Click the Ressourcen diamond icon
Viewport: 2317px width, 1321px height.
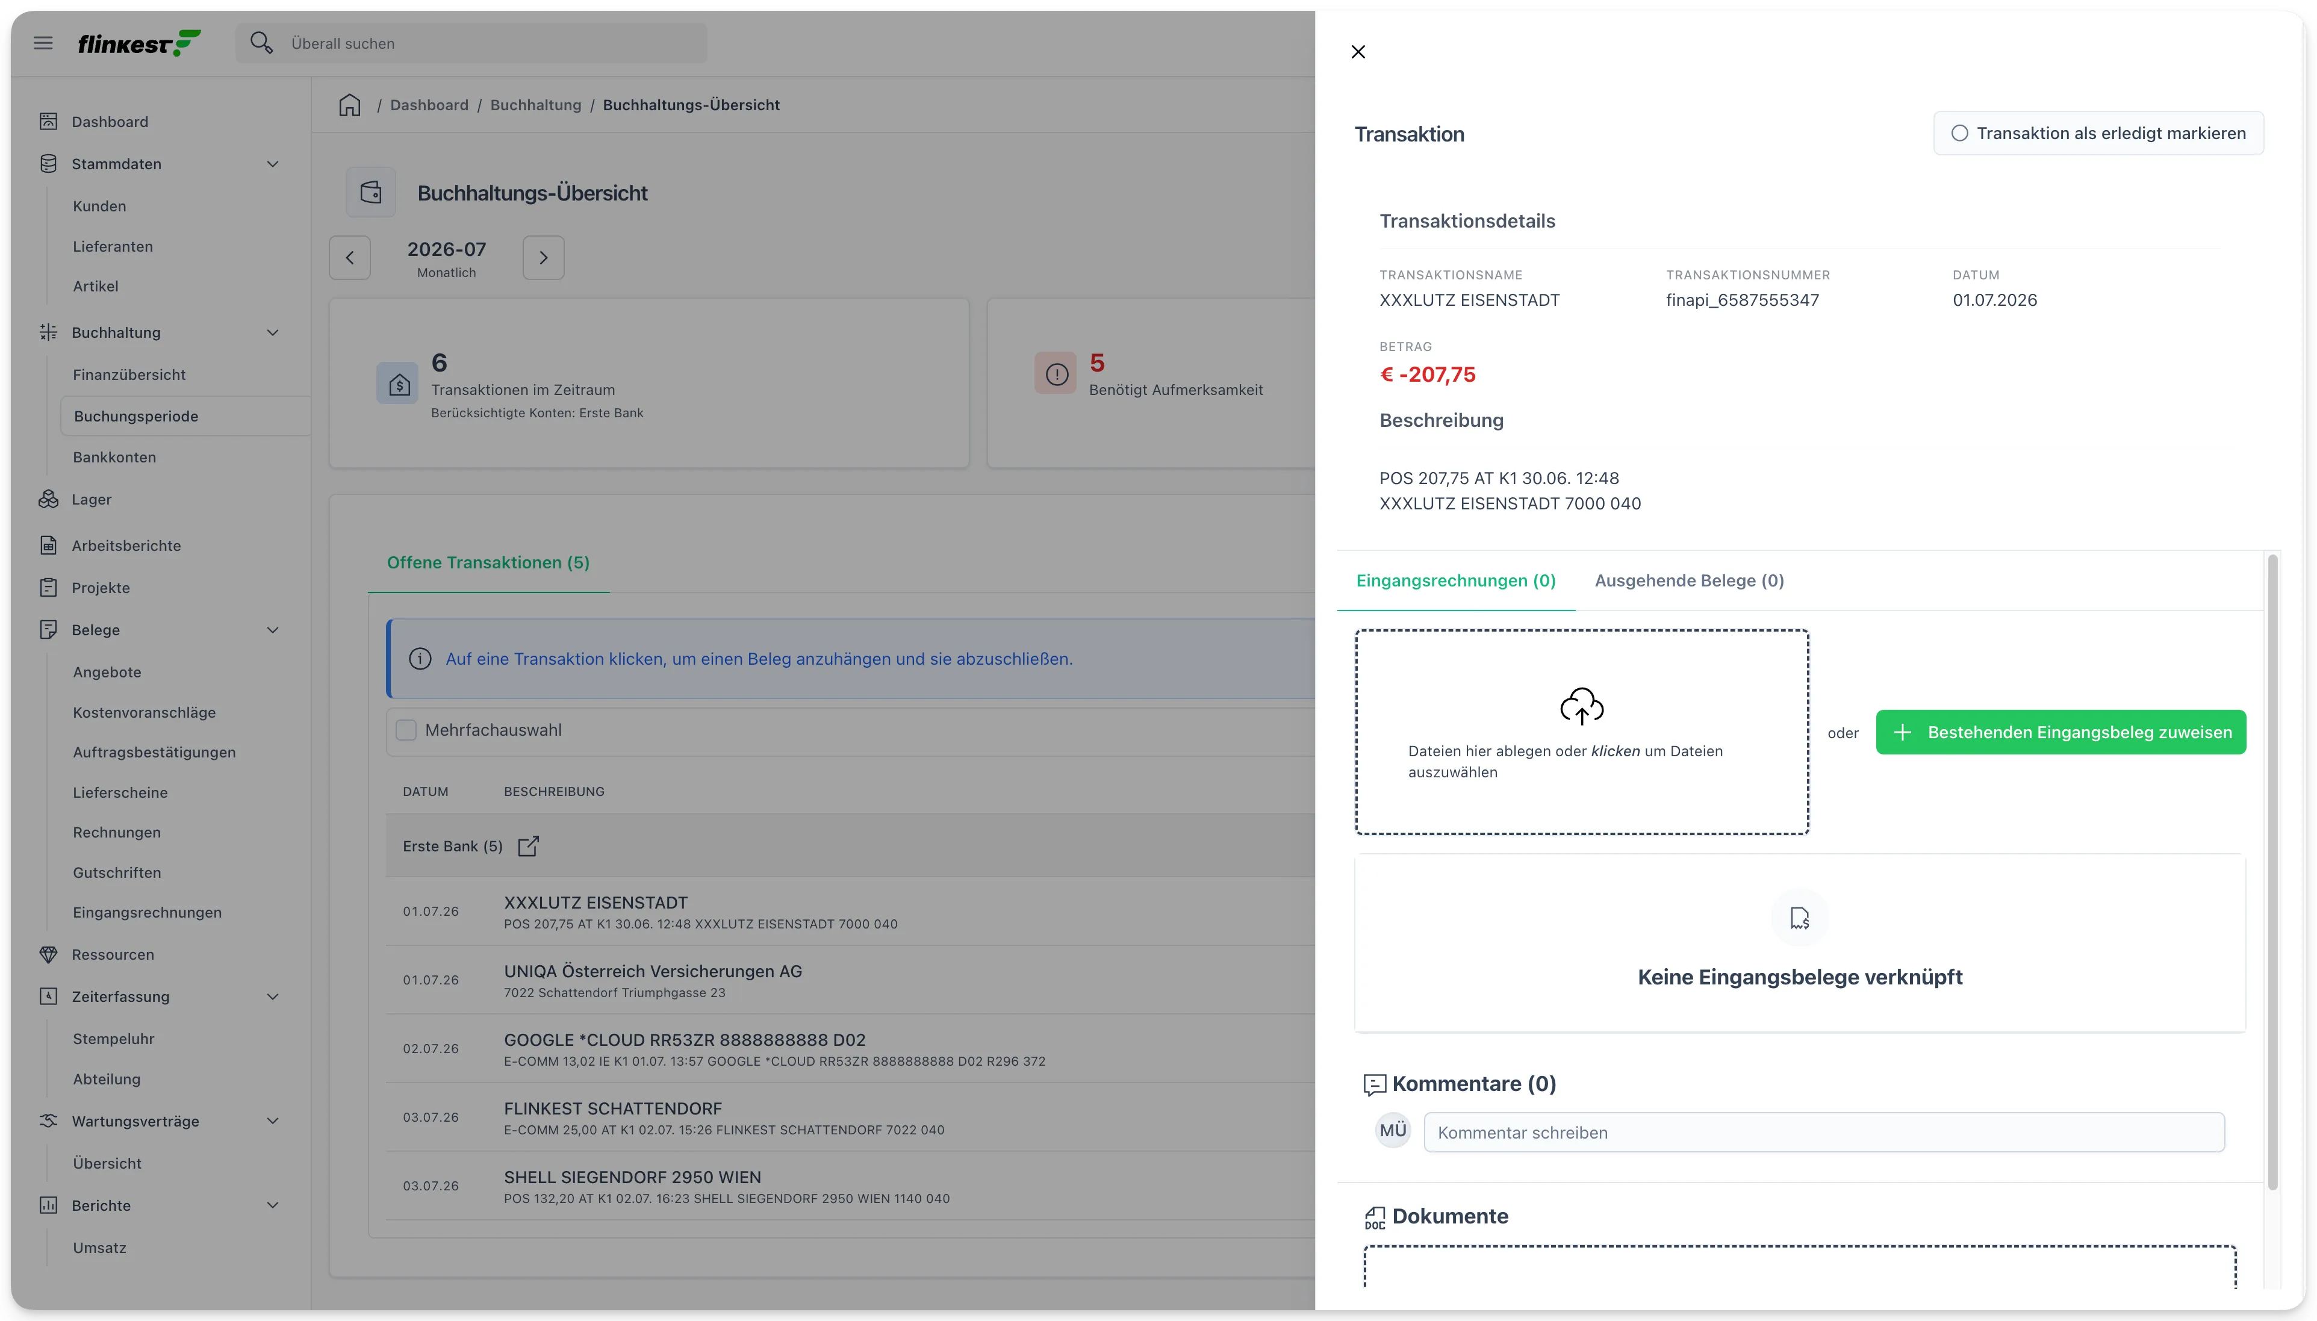49,954
